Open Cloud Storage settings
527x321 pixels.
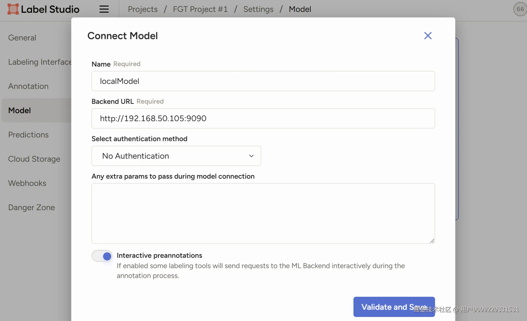click(x=34, y=159)
